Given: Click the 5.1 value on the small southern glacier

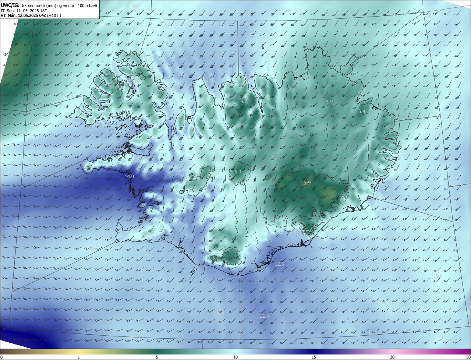Looking at the screenshot, I should [215, 258].
